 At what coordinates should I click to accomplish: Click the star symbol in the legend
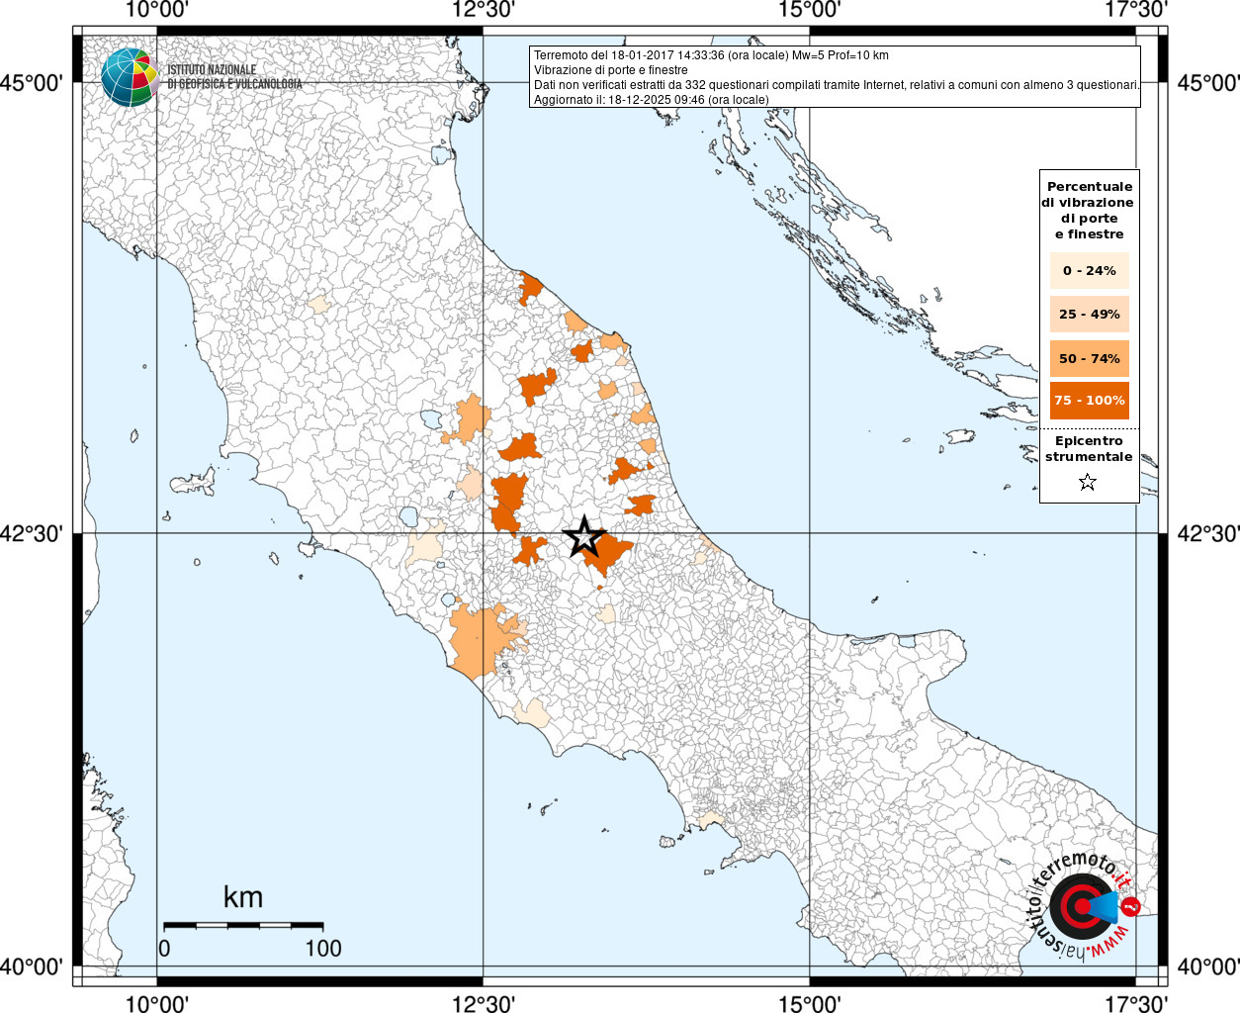point(1088,483)
